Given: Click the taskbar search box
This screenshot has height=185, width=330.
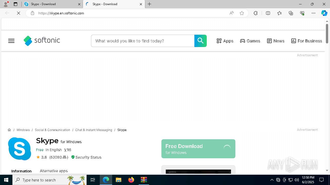Looking at the screenshot, I should 49,180.
